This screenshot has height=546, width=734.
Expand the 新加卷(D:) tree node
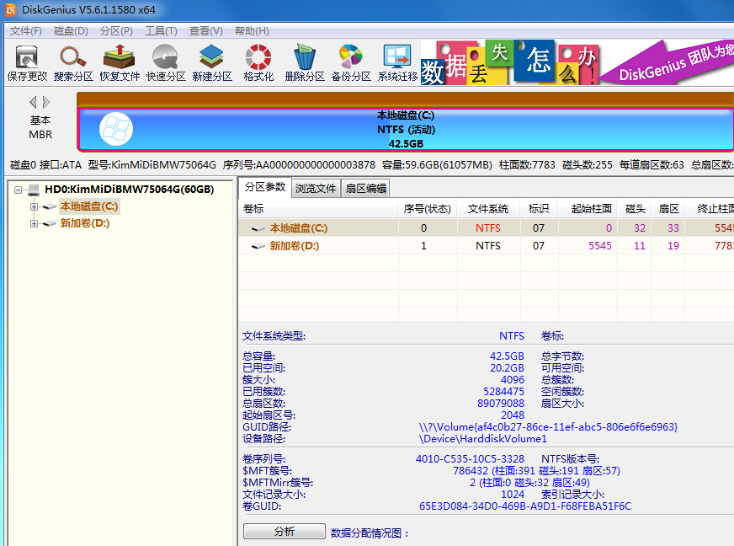click(x=34, y=223)
